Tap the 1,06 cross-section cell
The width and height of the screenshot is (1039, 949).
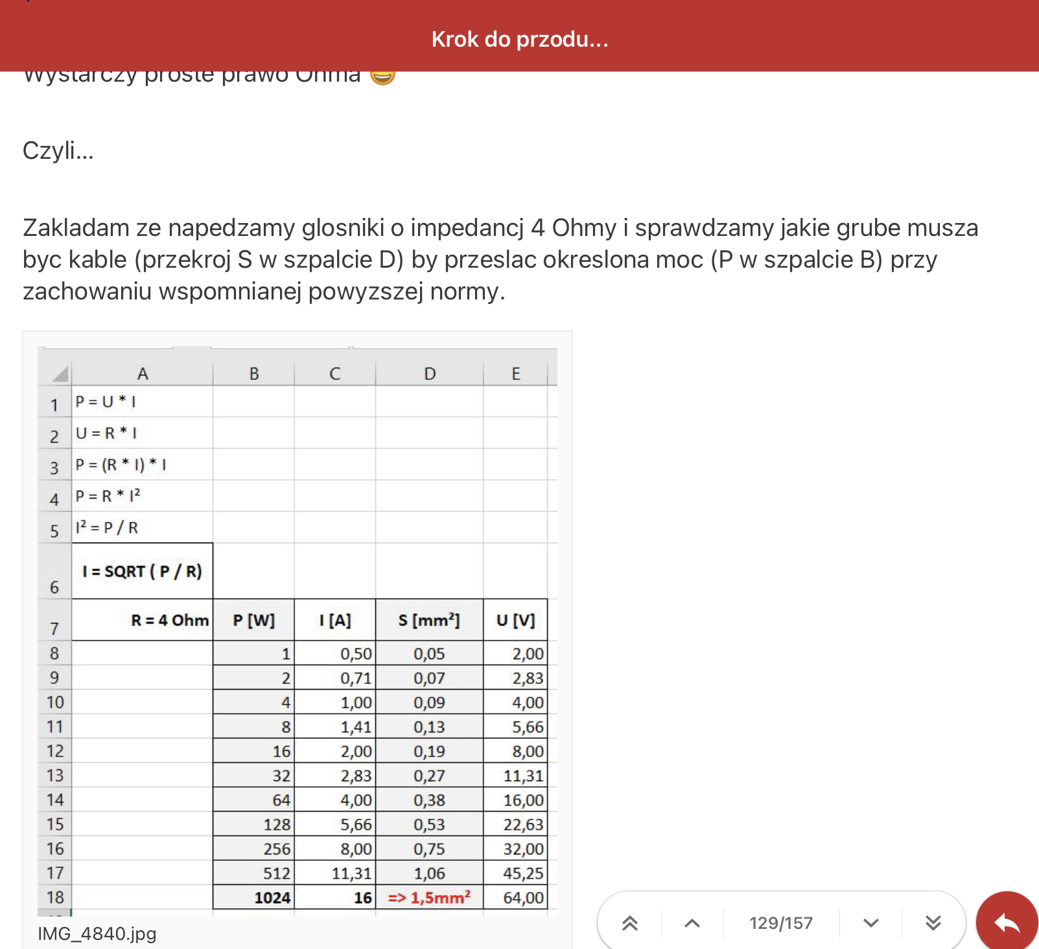[429, 873]
